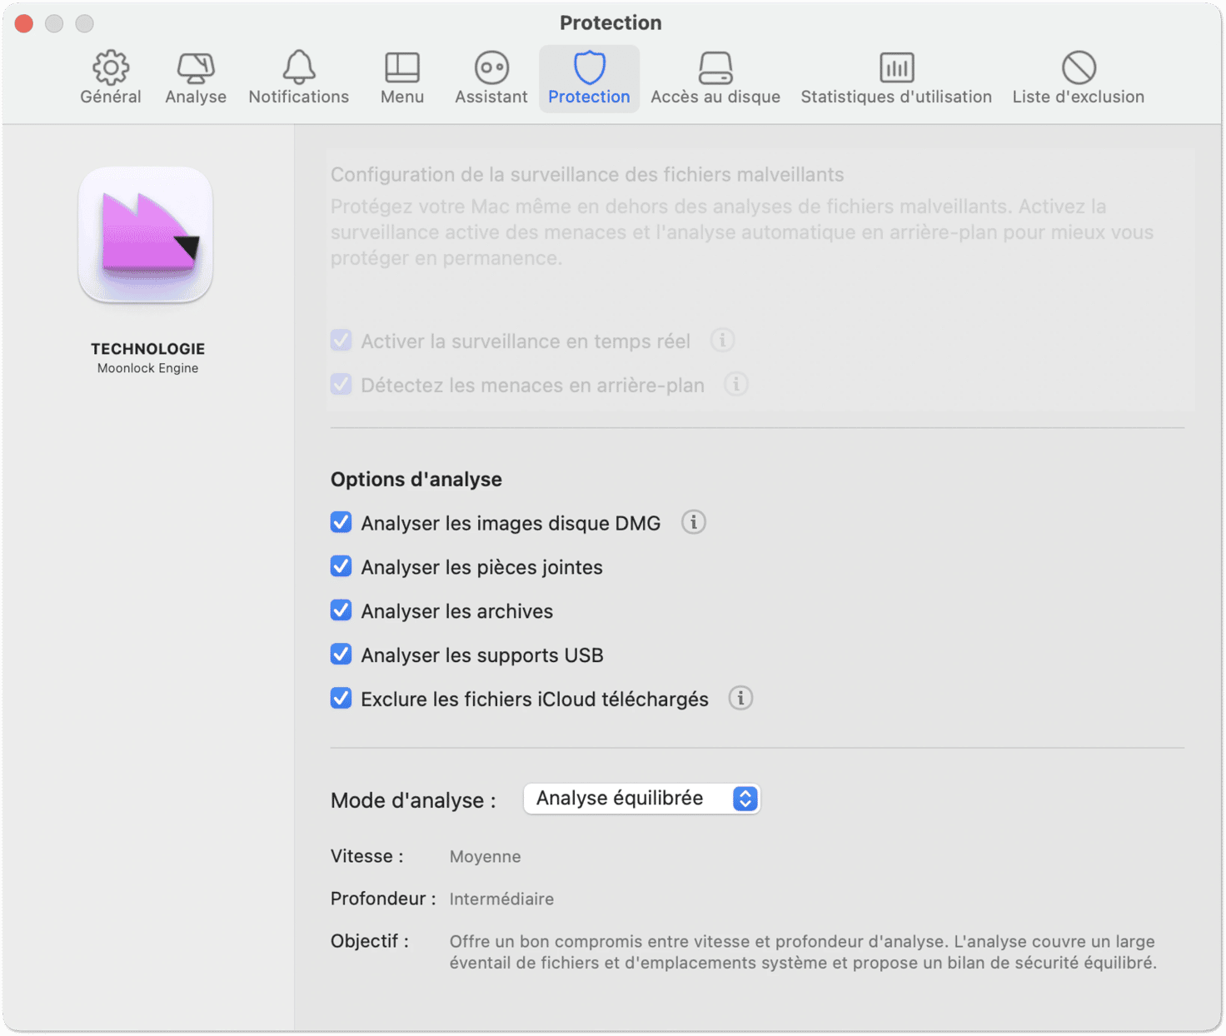Open the Statistiques d'utilisation chart icon
The height and width of the screenshot is (1036, 1226).
tap(896, 78)
